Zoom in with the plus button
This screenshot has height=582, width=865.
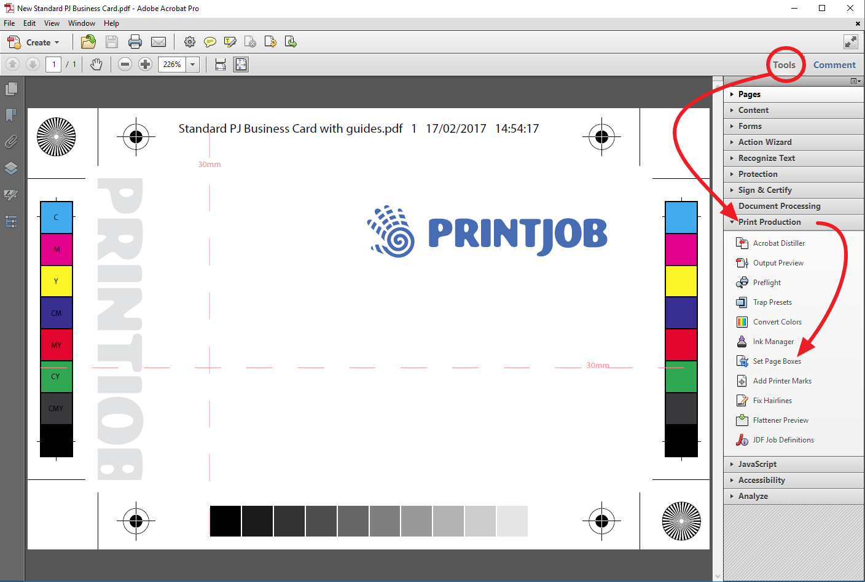(145, 64)
